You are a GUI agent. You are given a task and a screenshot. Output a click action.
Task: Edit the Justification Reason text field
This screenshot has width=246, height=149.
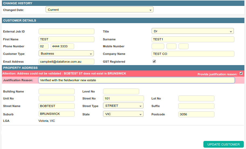(x=136, y=80)
